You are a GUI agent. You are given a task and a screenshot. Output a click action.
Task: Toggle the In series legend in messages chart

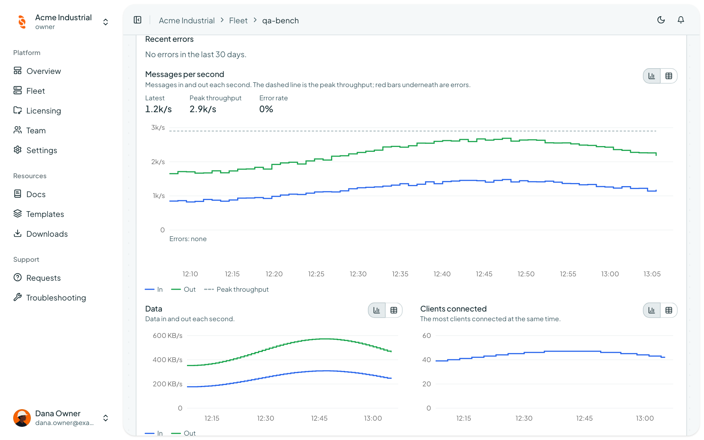tap(154, 290)
